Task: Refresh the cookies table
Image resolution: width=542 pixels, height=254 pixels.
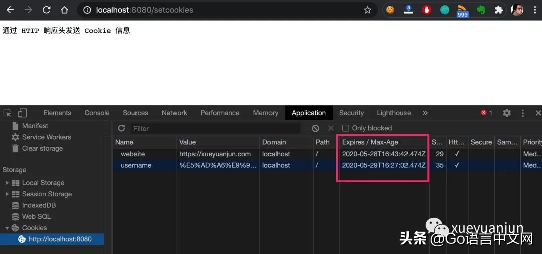Action: pyautogui.click(x=121, y=128)
